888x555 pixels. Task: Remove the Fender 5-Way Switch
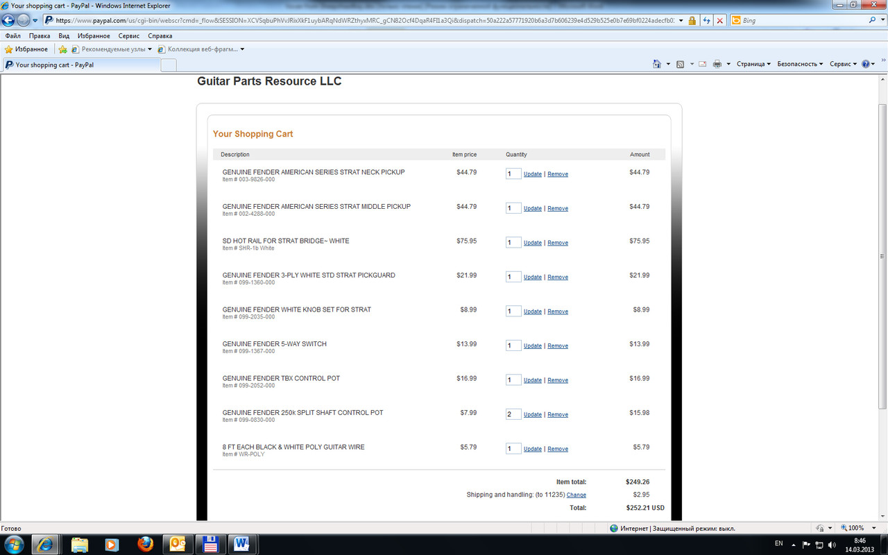tap(558, 346)
